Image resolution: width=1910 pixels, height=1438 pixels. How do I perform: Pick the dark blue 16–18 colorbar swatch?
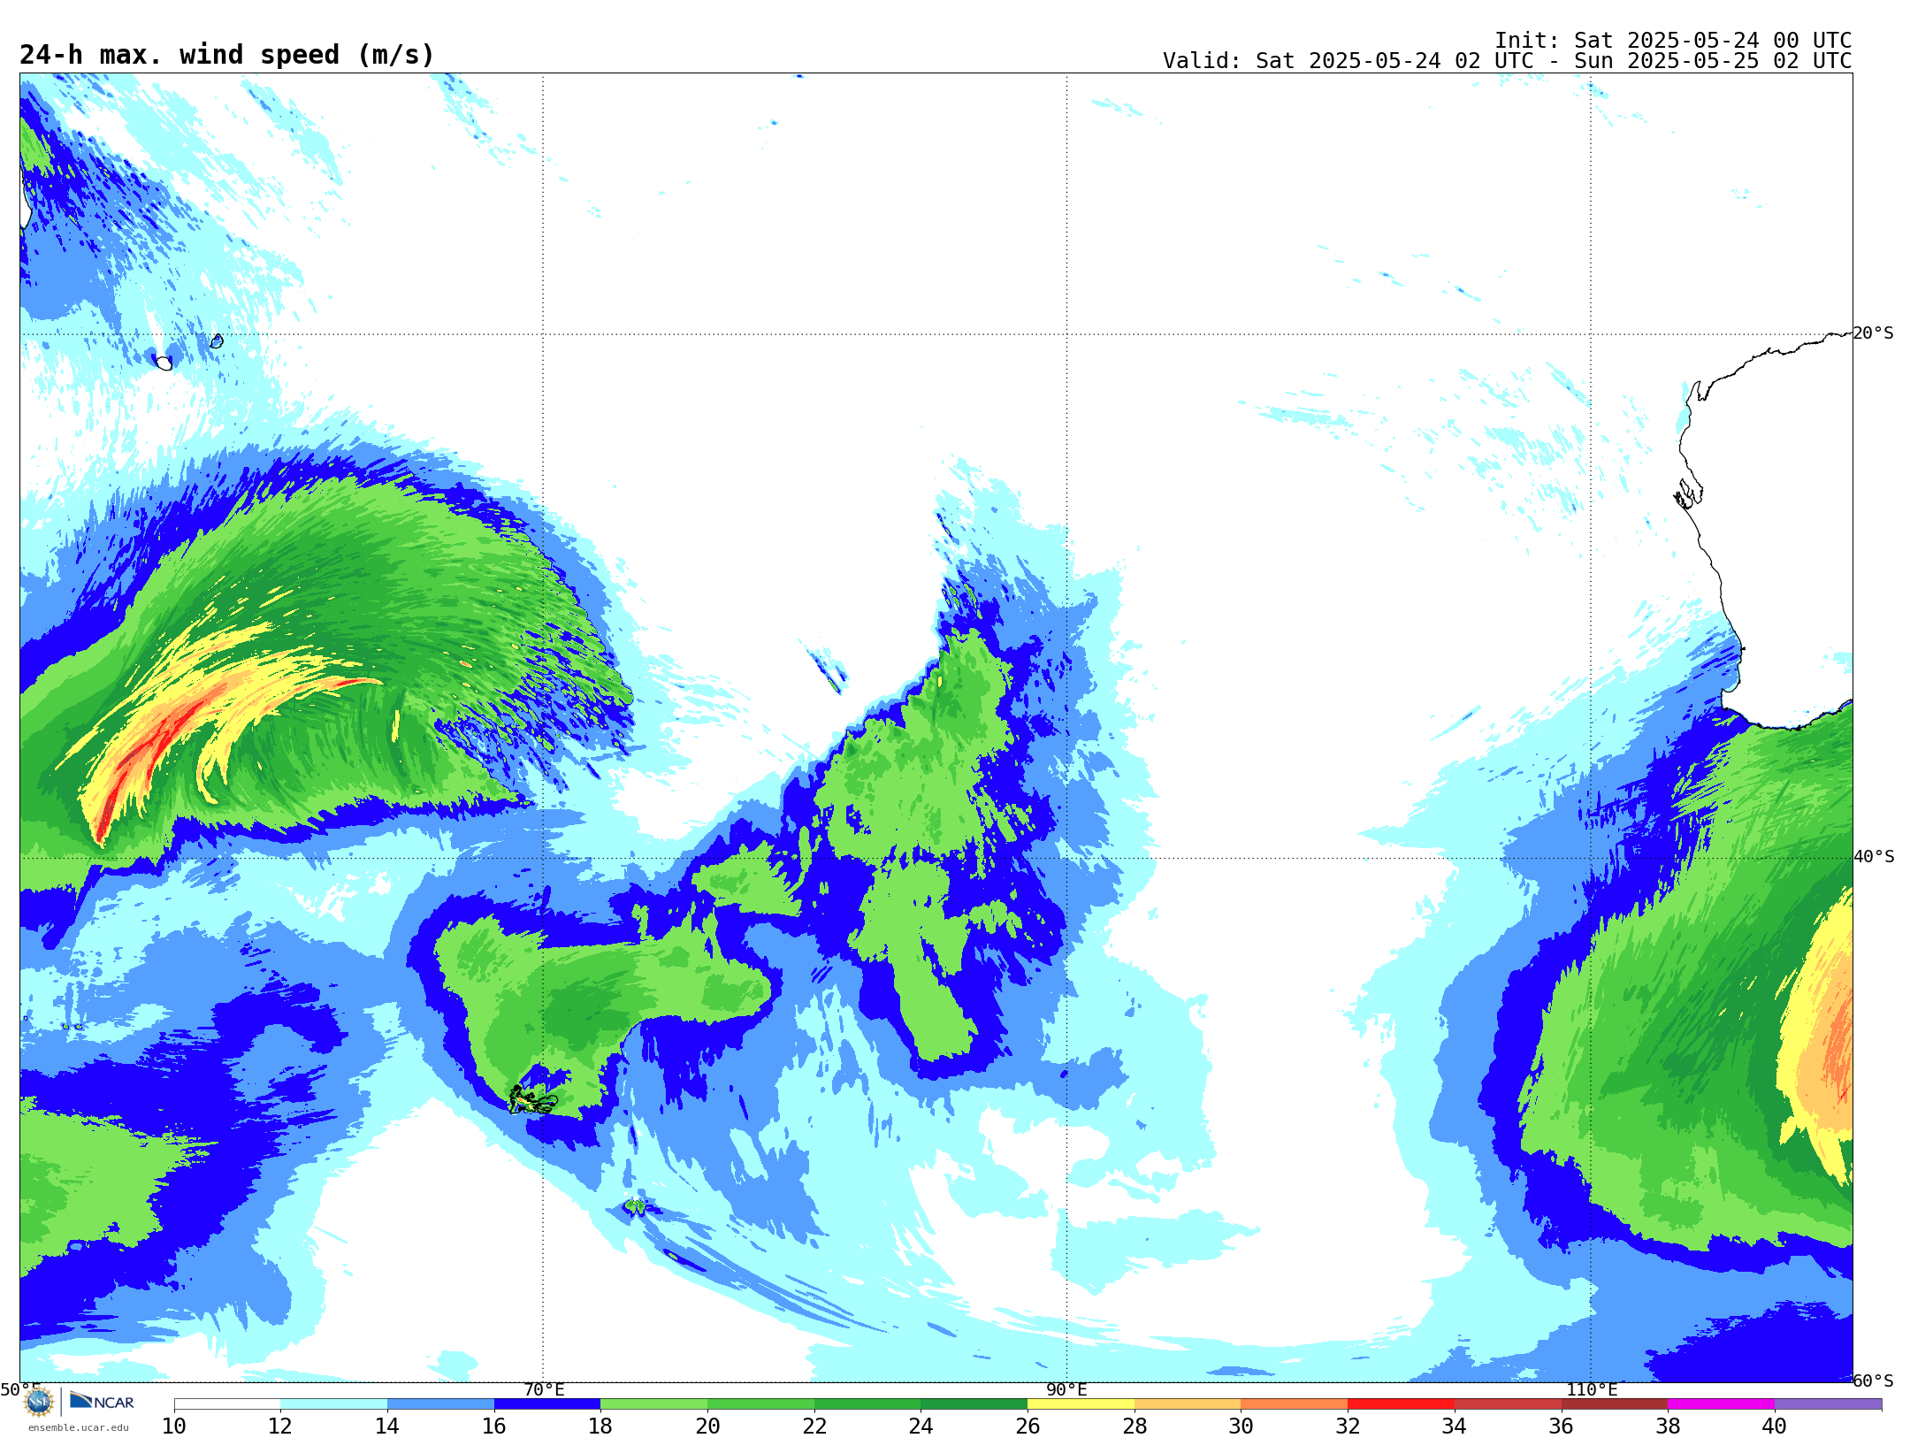[x=547, y=1404]
